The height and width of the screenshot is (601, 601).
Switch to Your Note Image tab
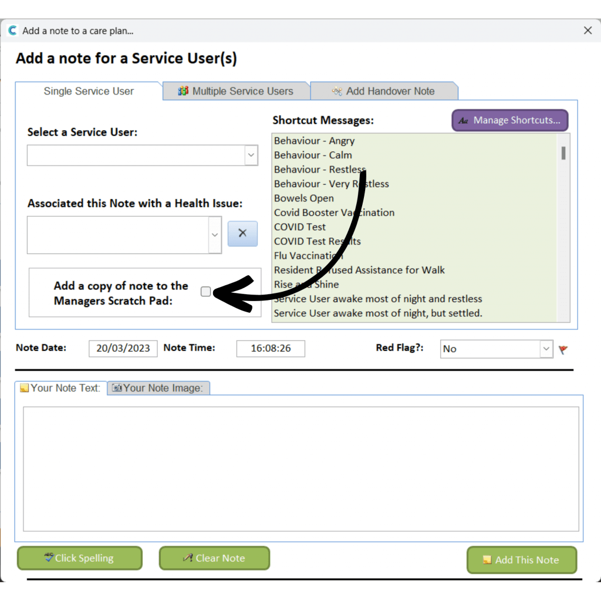158,388
